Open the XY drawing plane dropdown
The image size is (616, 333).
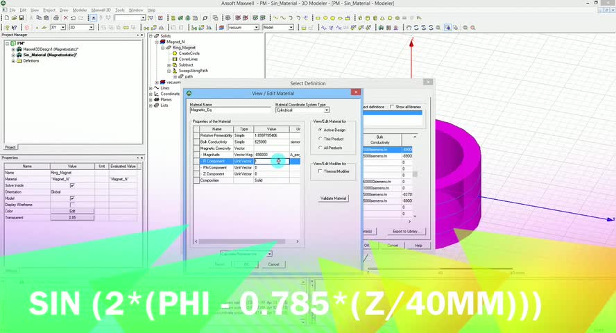tap(63, 28)
